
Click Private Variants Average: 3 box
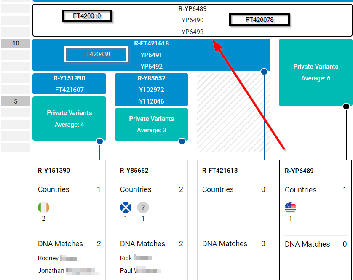pos(151,124)
